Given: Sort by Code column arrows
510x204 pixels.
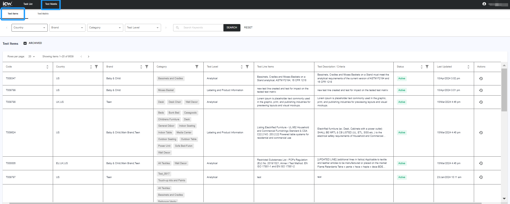Looking at the screenshot, I should 47,67.
